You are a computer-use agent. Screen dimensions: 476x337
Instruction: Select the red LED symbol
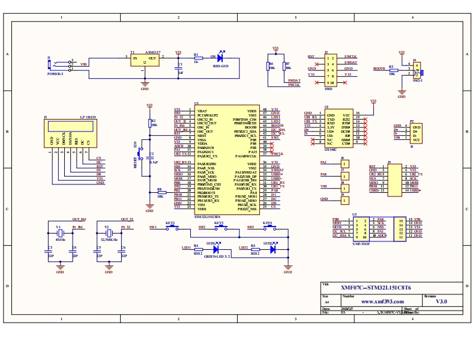click(220, 58)
